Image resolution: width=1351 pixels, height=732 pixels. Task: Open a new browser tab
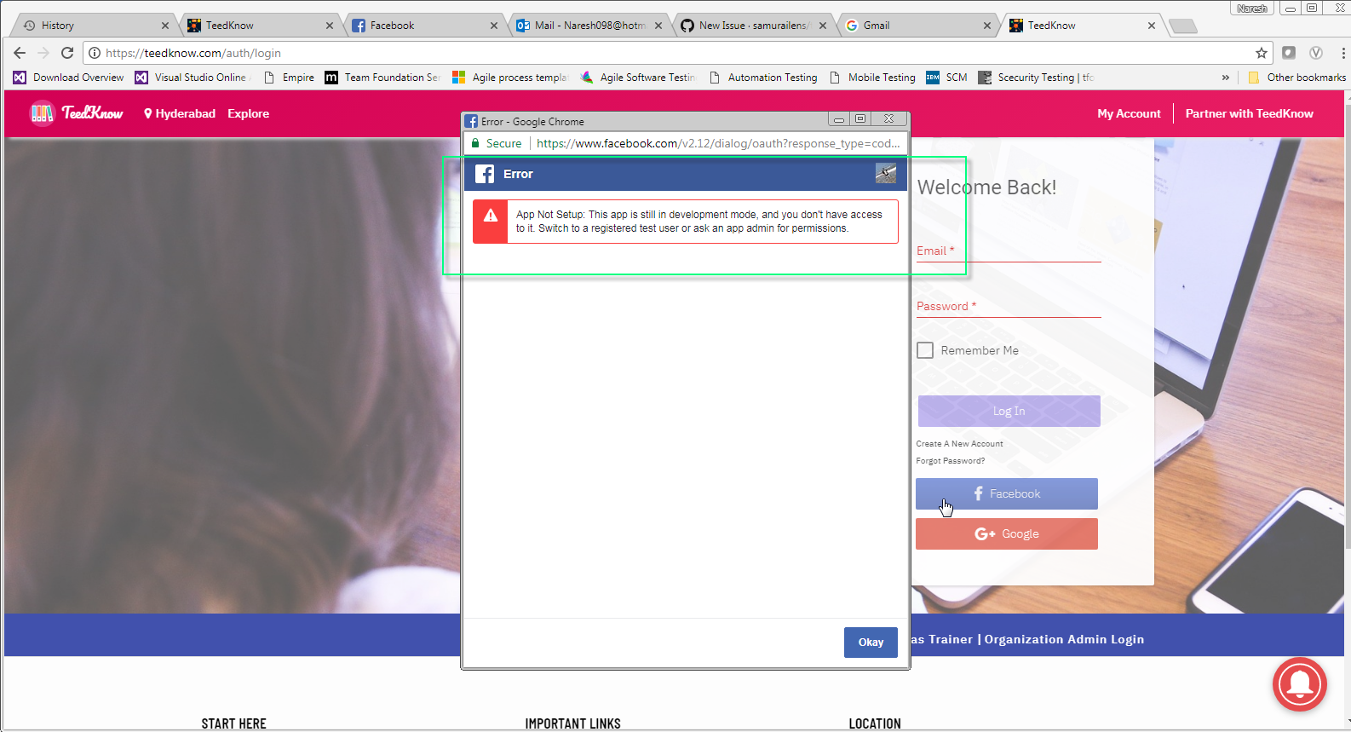[1183, 26]
